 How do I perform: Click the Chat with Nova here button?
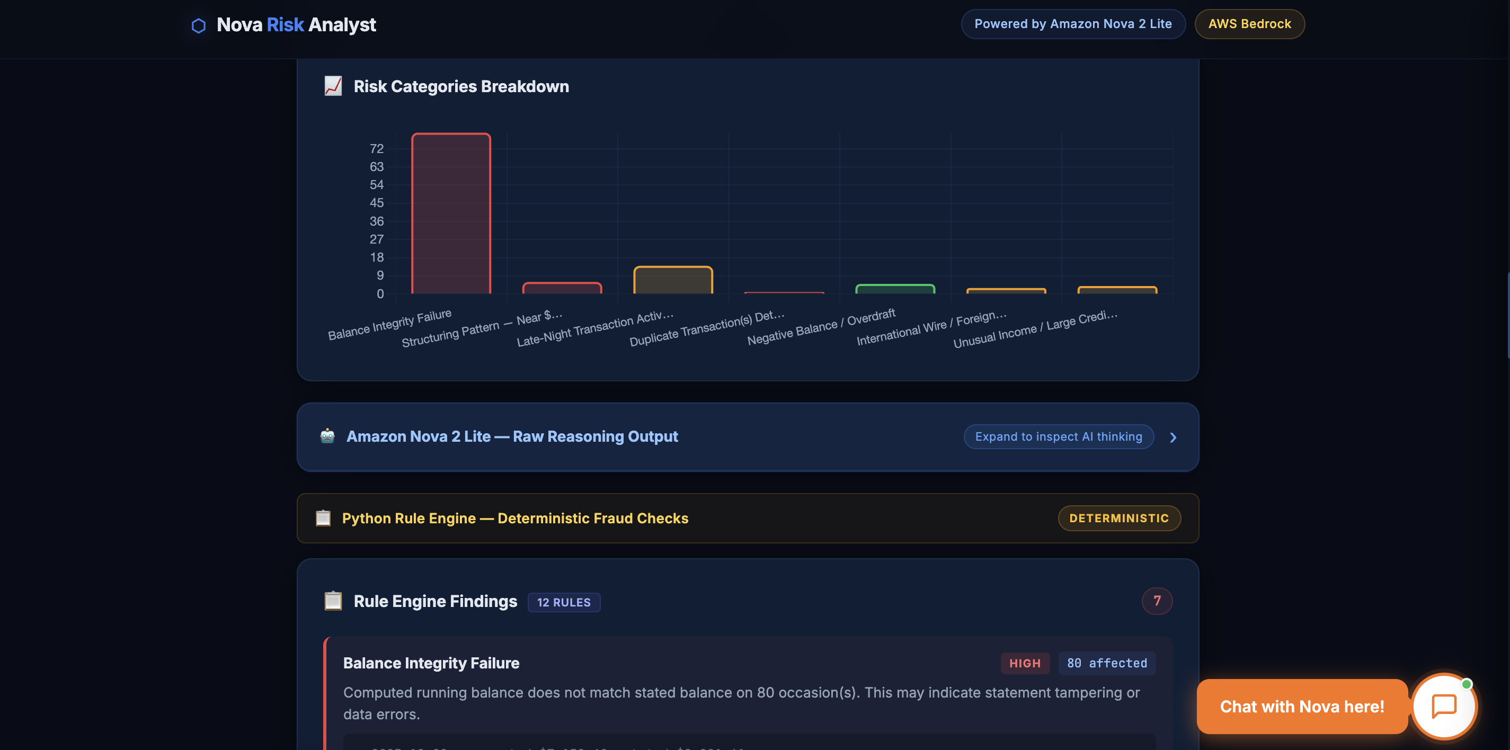click(x=1301, y=707)
